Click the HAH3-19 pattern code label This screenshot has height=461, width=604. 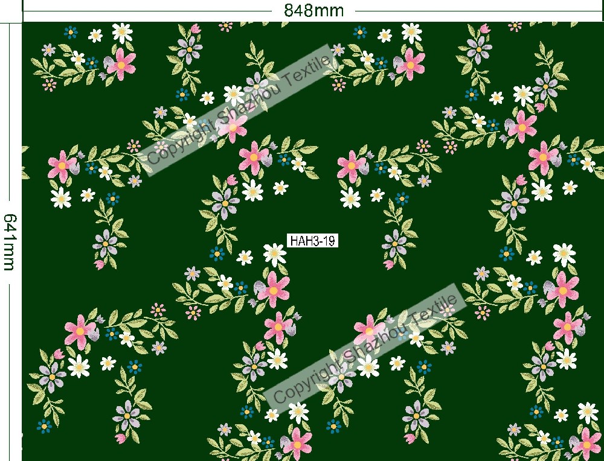point(312,241)
